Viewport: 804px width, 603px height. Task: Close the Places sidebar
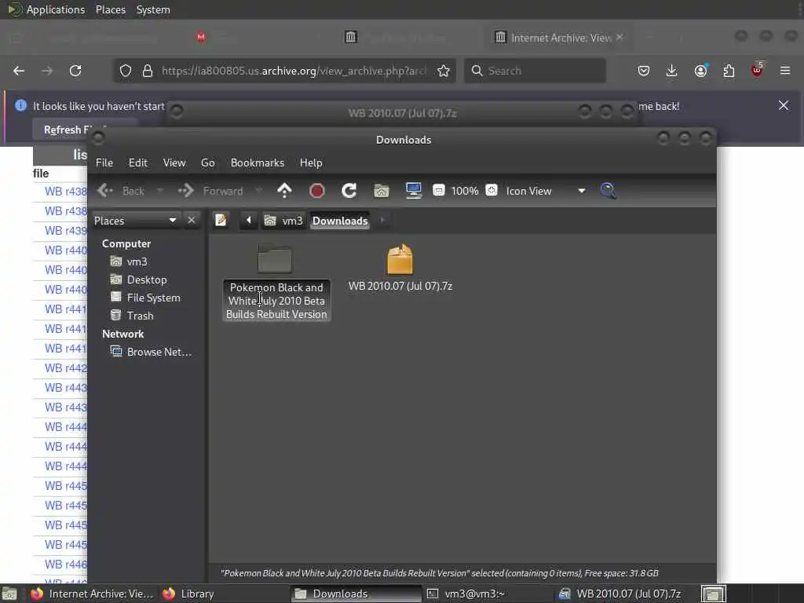pyautogui.click(x=192, y=221)
